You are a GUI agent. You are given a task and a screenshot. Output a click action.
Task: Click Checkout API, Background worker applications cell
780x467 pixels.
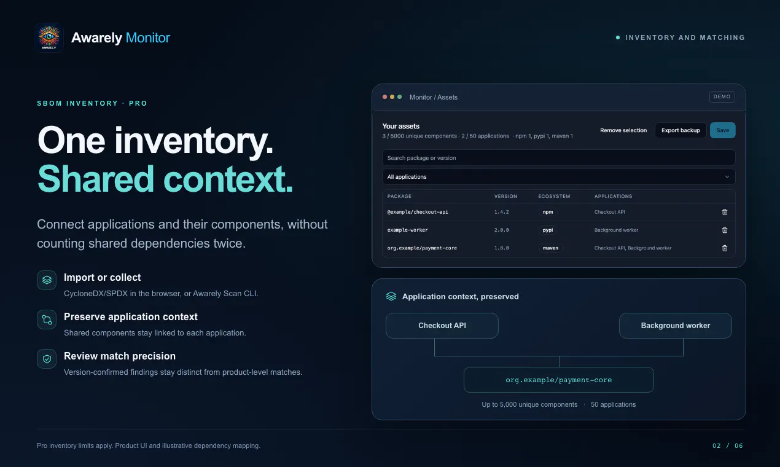(633, 248)
